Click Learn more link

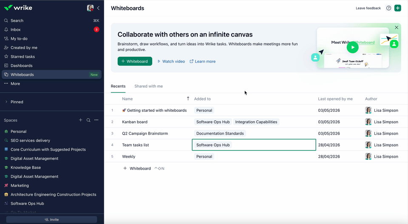pyautogui.click(x=203, y=61)
